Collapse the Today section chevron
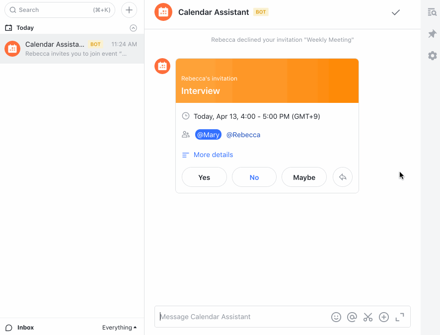Screen dimensions: 440x335 [133, 28]
